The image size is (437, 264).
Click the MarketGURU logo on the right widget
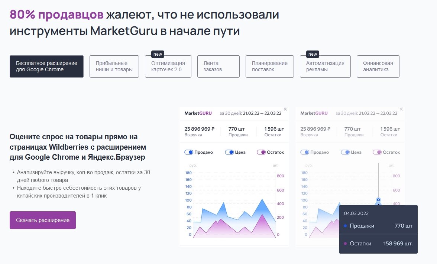[314, 113]
